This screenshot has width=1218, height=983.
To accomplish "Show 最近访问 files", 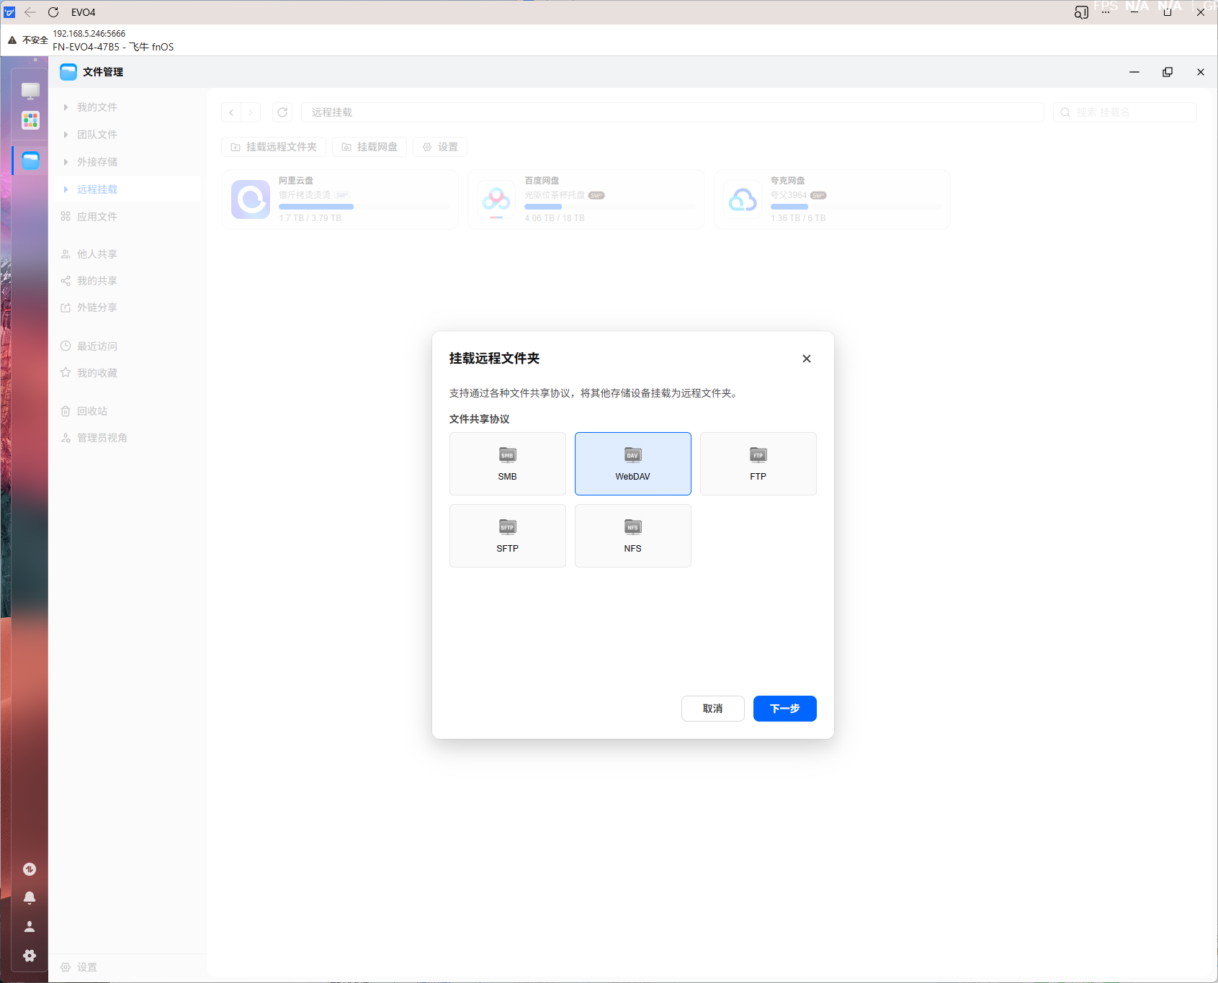I will click(127, 346).
